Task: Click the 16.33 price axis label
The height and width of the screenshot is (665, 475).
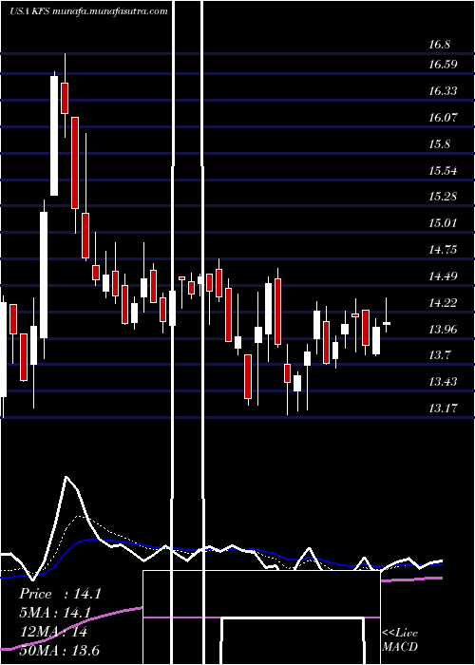Action: tap(443, 91)
